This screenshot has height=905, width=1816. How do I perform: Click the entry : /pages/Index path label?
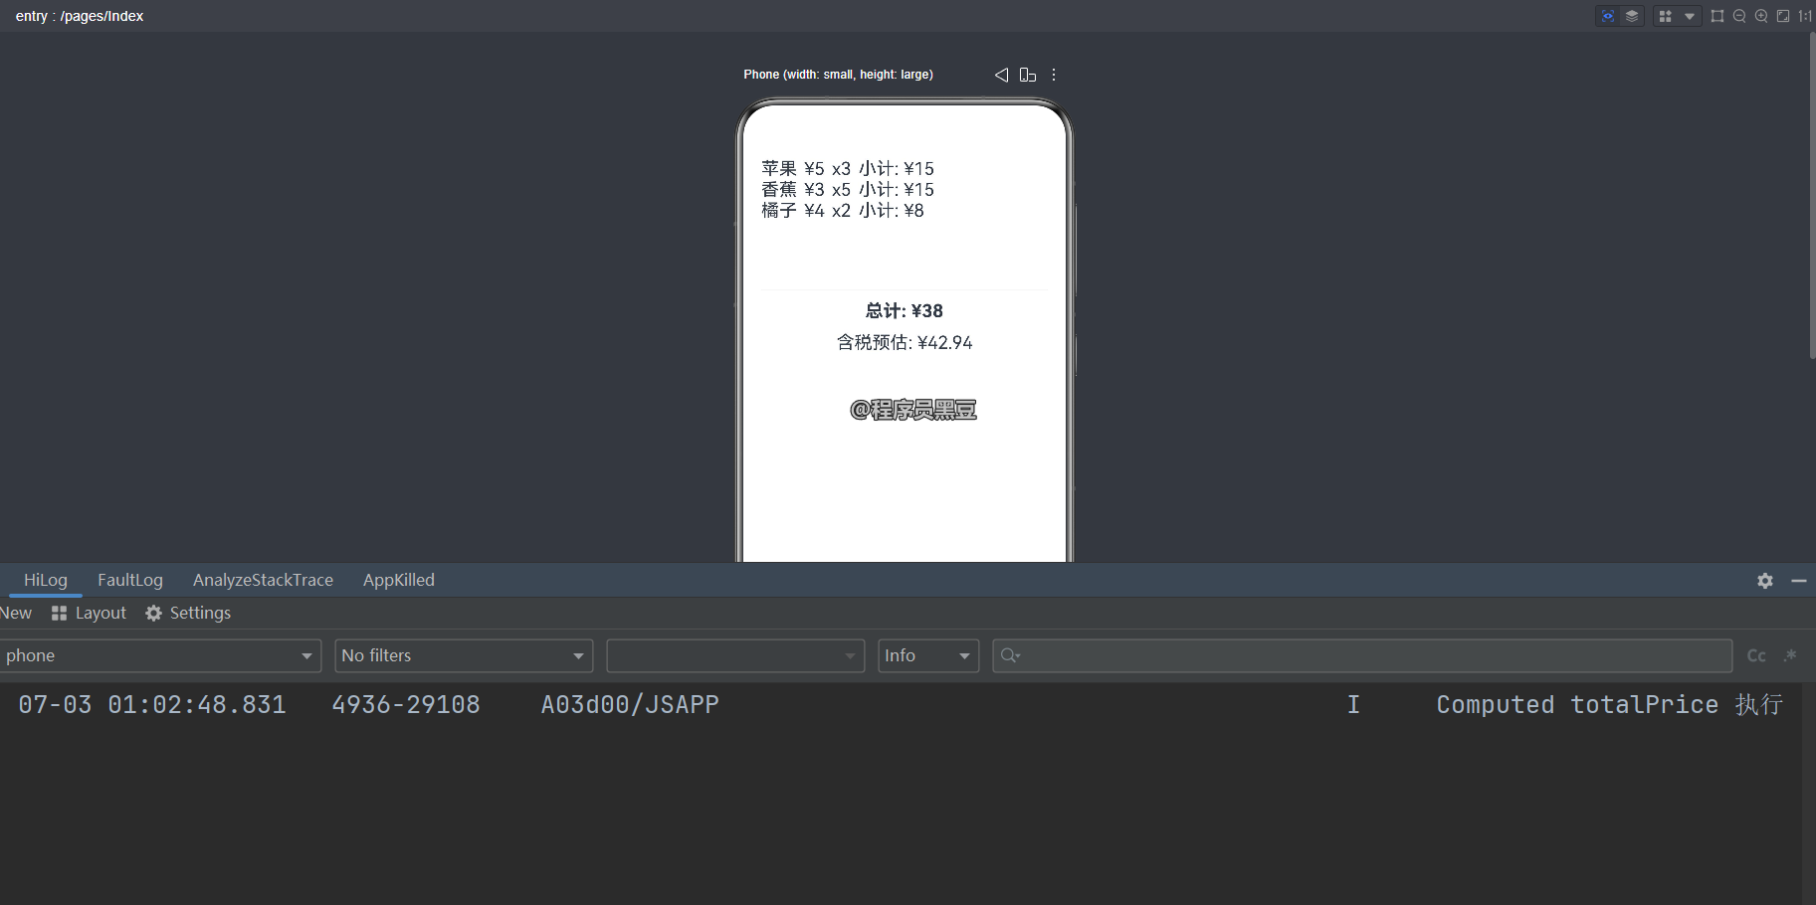pos(80,16)
